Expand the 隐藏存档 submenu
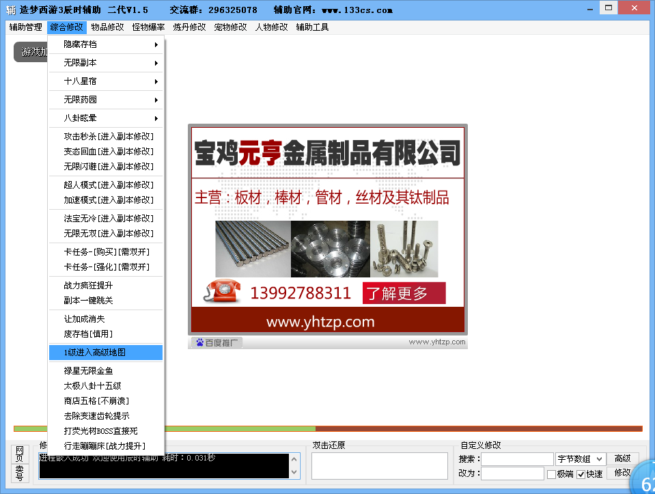Image resolution: width=655 pixels, height=494 pixels. point(106,44)
